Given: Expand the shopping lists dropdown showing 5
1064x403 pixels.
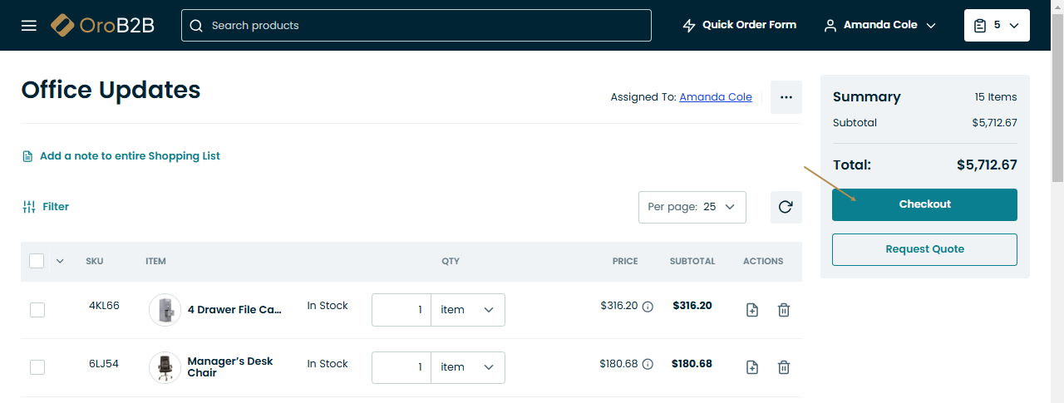Looking at the screenshot, I should [x=997, y=25].
